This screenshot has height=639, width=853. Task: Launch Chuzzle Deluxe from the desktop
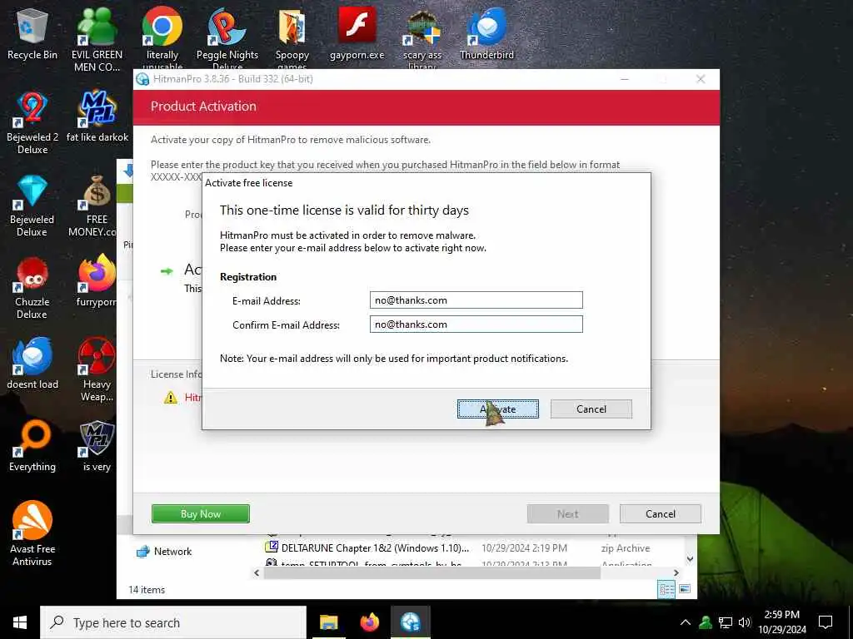[x=32, y=288]
